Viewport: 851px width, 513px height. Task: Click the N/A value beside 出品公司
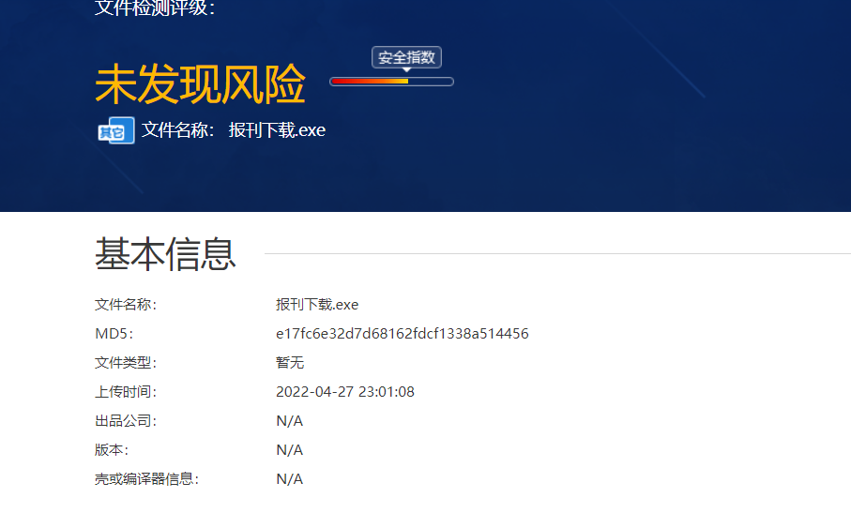click(x=289, y=421)
